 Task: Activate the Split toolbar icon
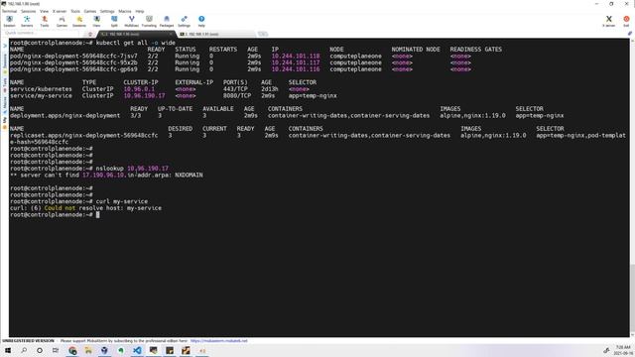coord(114,22)
